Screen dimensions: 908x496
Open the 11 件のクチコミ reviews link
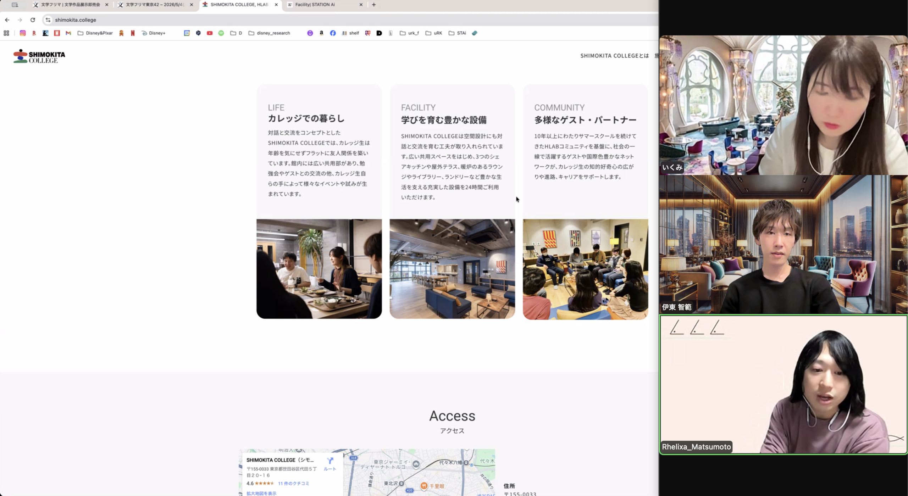click(x=293, y=483)
